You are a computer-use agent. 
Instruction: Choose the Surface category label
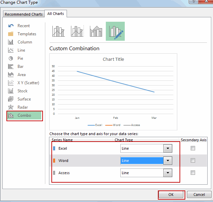tap(24, 99)
